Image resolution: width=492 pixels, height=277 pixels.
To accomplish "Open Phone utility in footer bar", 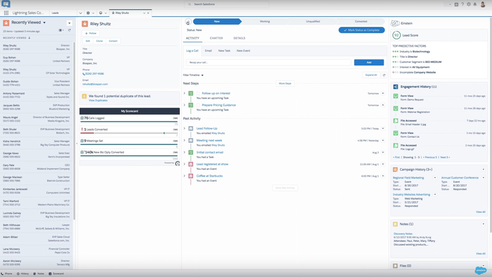I will point(7,274).
